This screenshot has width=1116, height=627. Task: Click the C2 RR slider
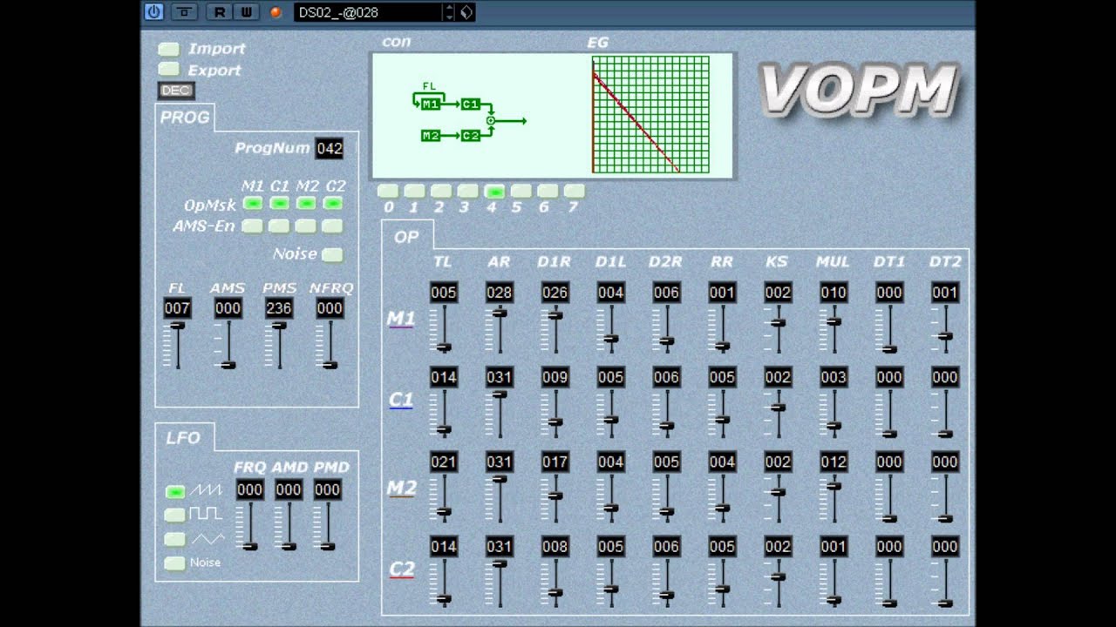(x=722, y=583)
